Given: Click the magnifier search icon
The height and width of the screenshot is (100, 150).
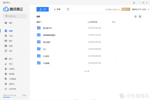Looking at the screenshot, I should (6, 16).
